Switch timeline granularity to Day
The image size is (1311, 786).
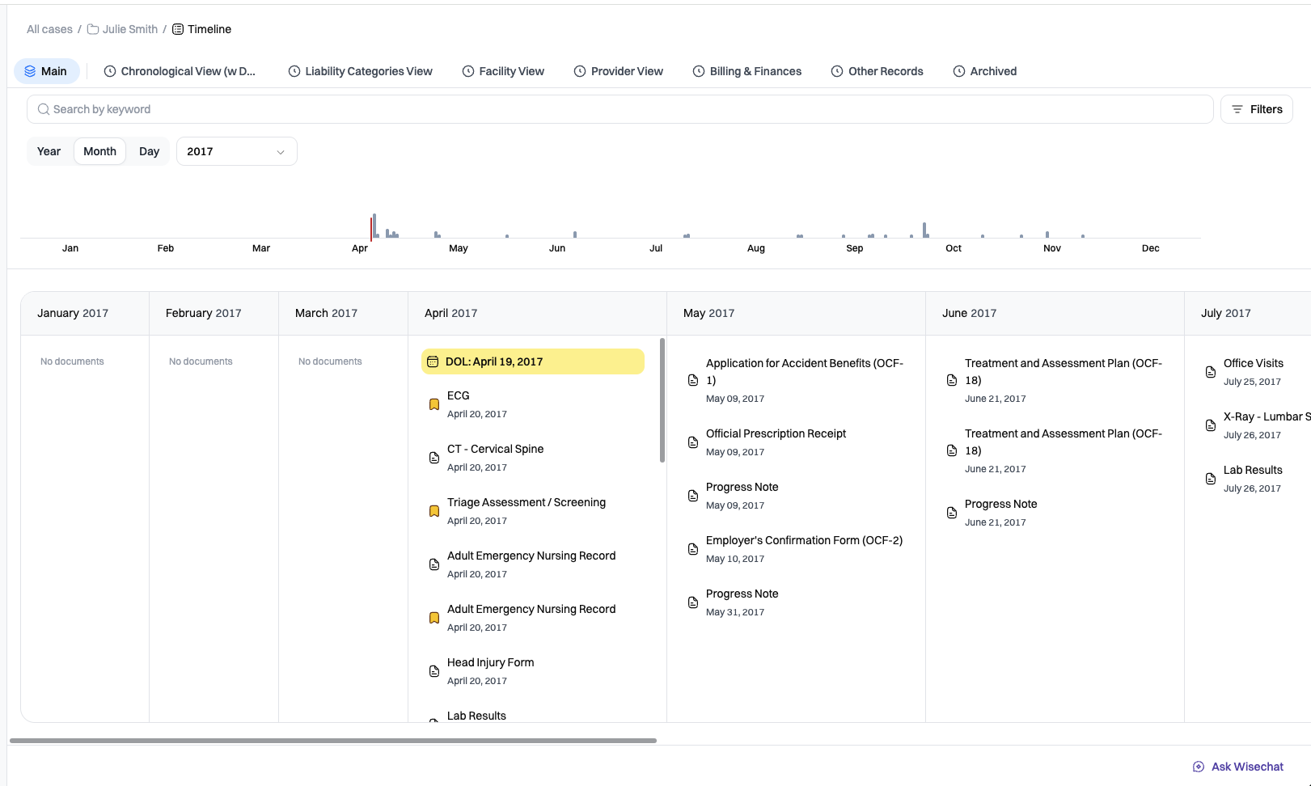pos(149,151)
